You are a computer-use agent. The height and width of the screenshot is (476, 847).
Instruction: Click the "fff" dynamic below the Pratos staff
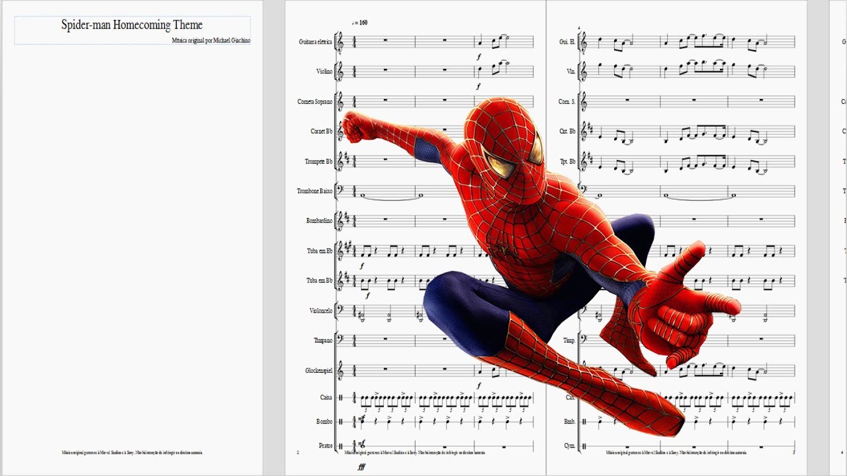click(x=361, y=467)
